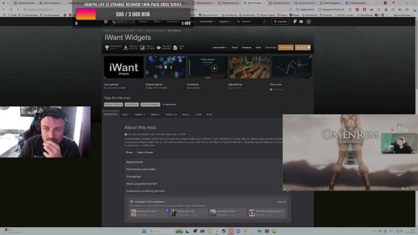This screenshot has height=235, width=418.
Task: Open Discord from the taskbar
Action: [238, 231]
